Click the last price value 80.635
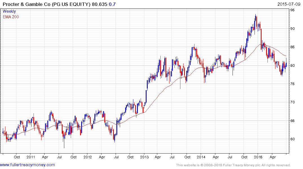The image size is (303, 169). (x=99, y=4)
